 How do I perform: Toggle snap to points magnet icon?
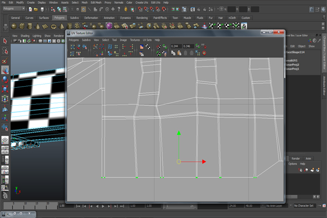pyautogui.click(x=152, y=9)
